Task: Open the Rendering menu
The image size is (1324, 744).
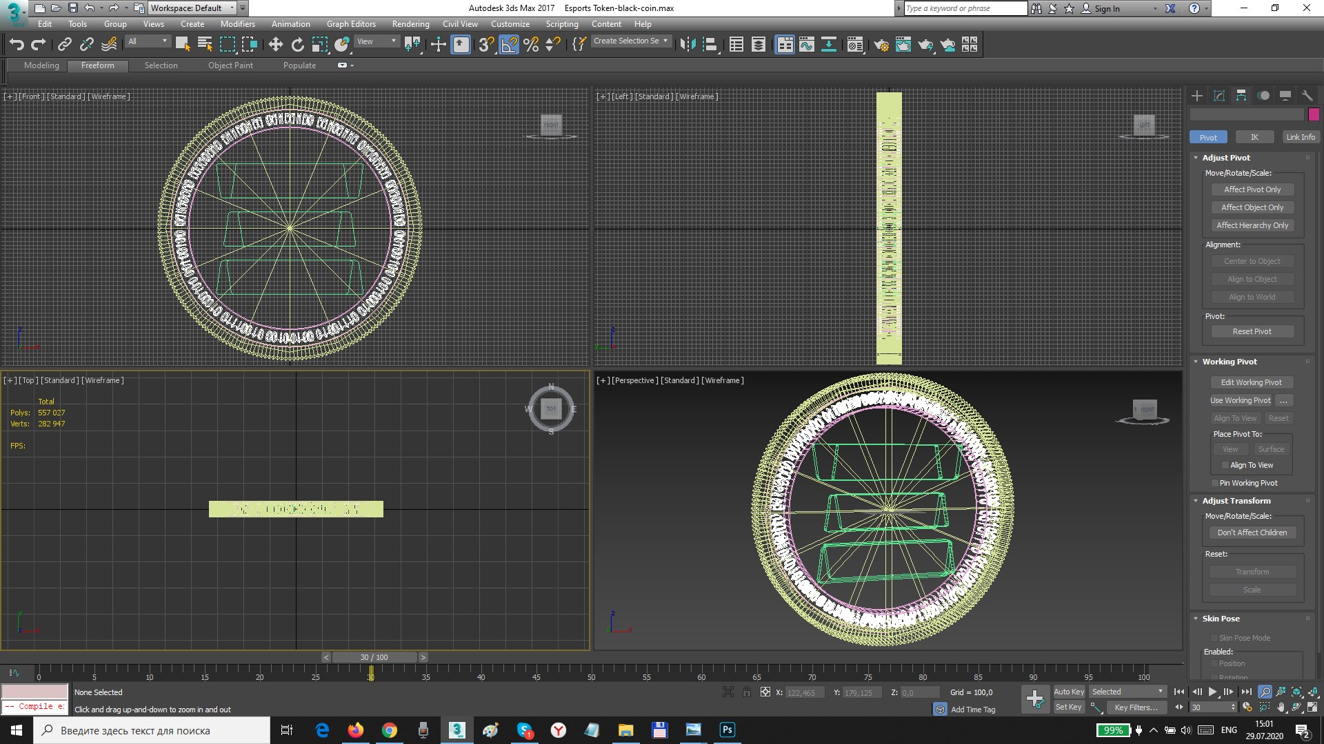Action: 410,24
